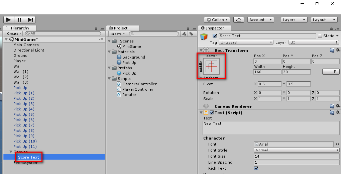Open the Account dropdown

260,20
